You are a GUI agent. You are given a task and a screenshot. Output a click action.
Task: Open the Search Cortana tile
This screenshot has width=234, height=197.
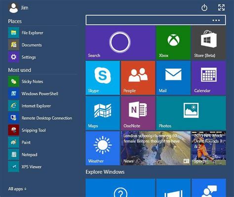[x=120, y=43]
